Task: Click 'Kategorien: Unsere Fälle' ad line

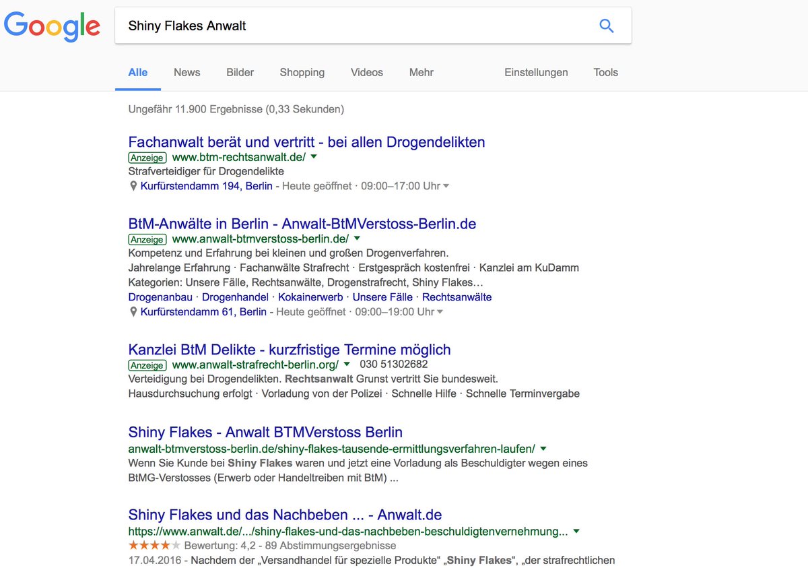Action: pyautogui.click(x=306, y=282)
